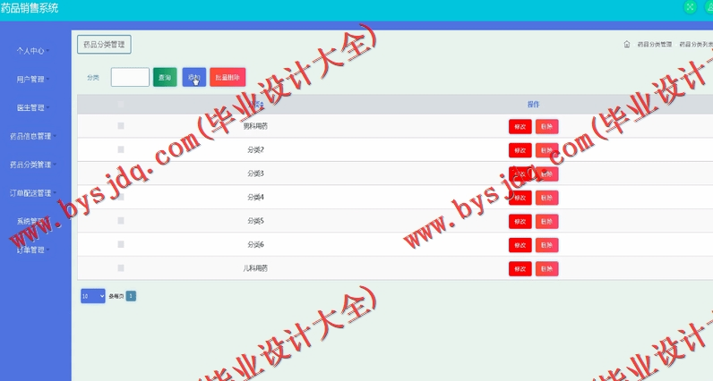Click 修改 in the 分类6 row
The image size is (713, 381).
tap(520, 245)
